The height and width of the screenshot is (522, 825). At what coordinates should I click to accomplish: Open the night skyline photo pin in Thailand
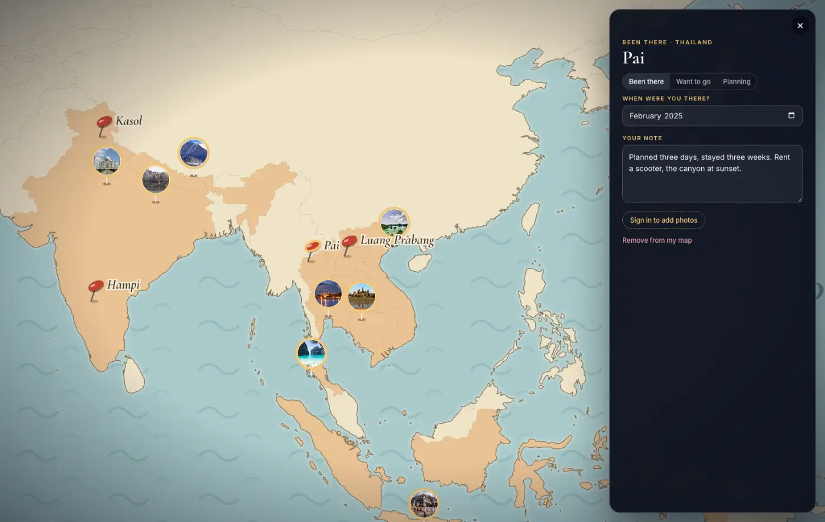[x=328, y=293]
